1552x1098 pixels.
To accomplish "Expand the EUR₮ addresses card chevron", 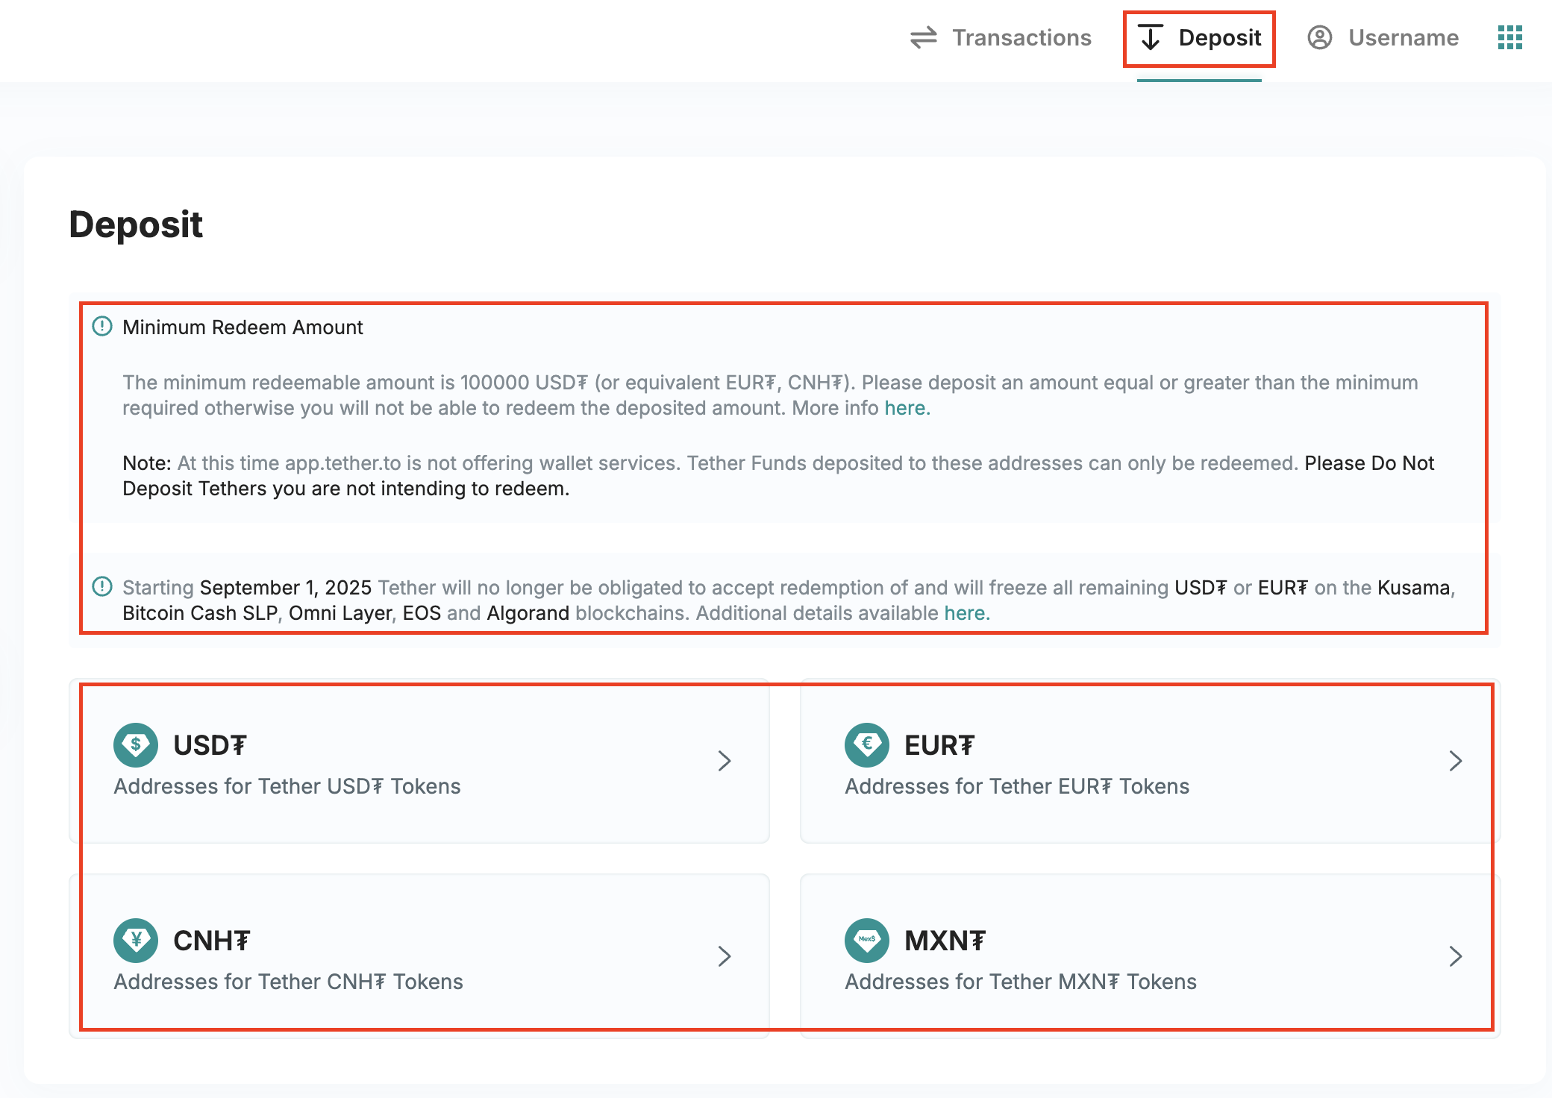I will 1456,761.
